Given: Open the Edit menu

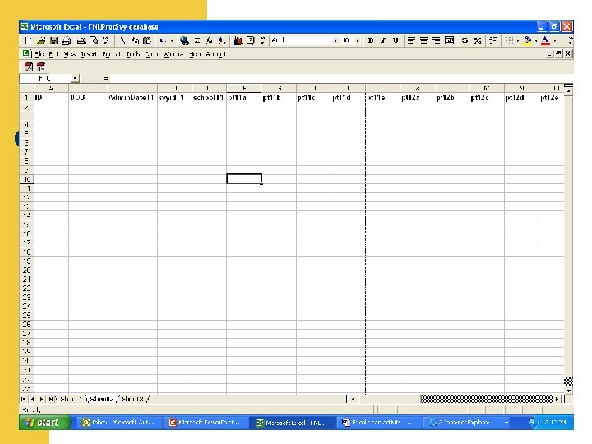Looking at the screenshot, I should (53, 54).
